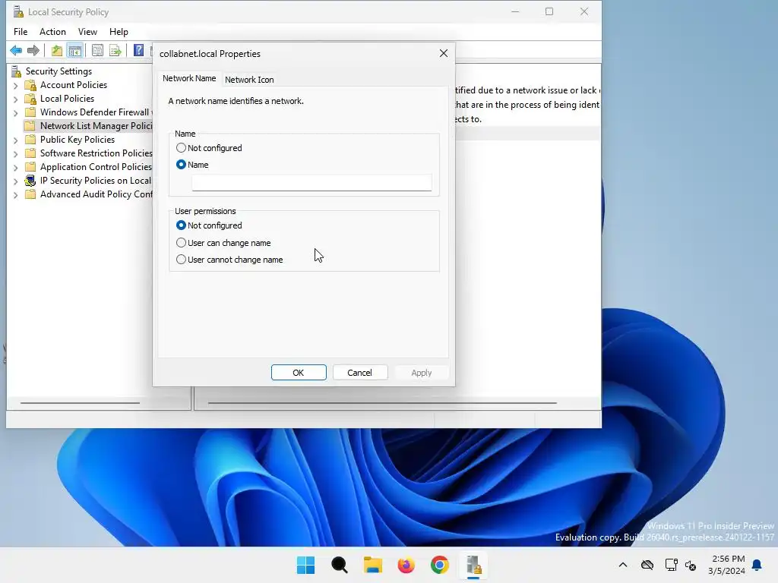Select the Local Policies tree label
This screenshot has width=778, height=583.
(x=67, y=99)
